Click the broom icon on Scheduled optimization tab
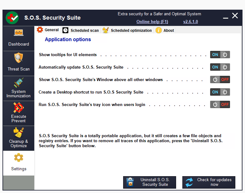Screen dimensions: 245x193 coord(106,30)
